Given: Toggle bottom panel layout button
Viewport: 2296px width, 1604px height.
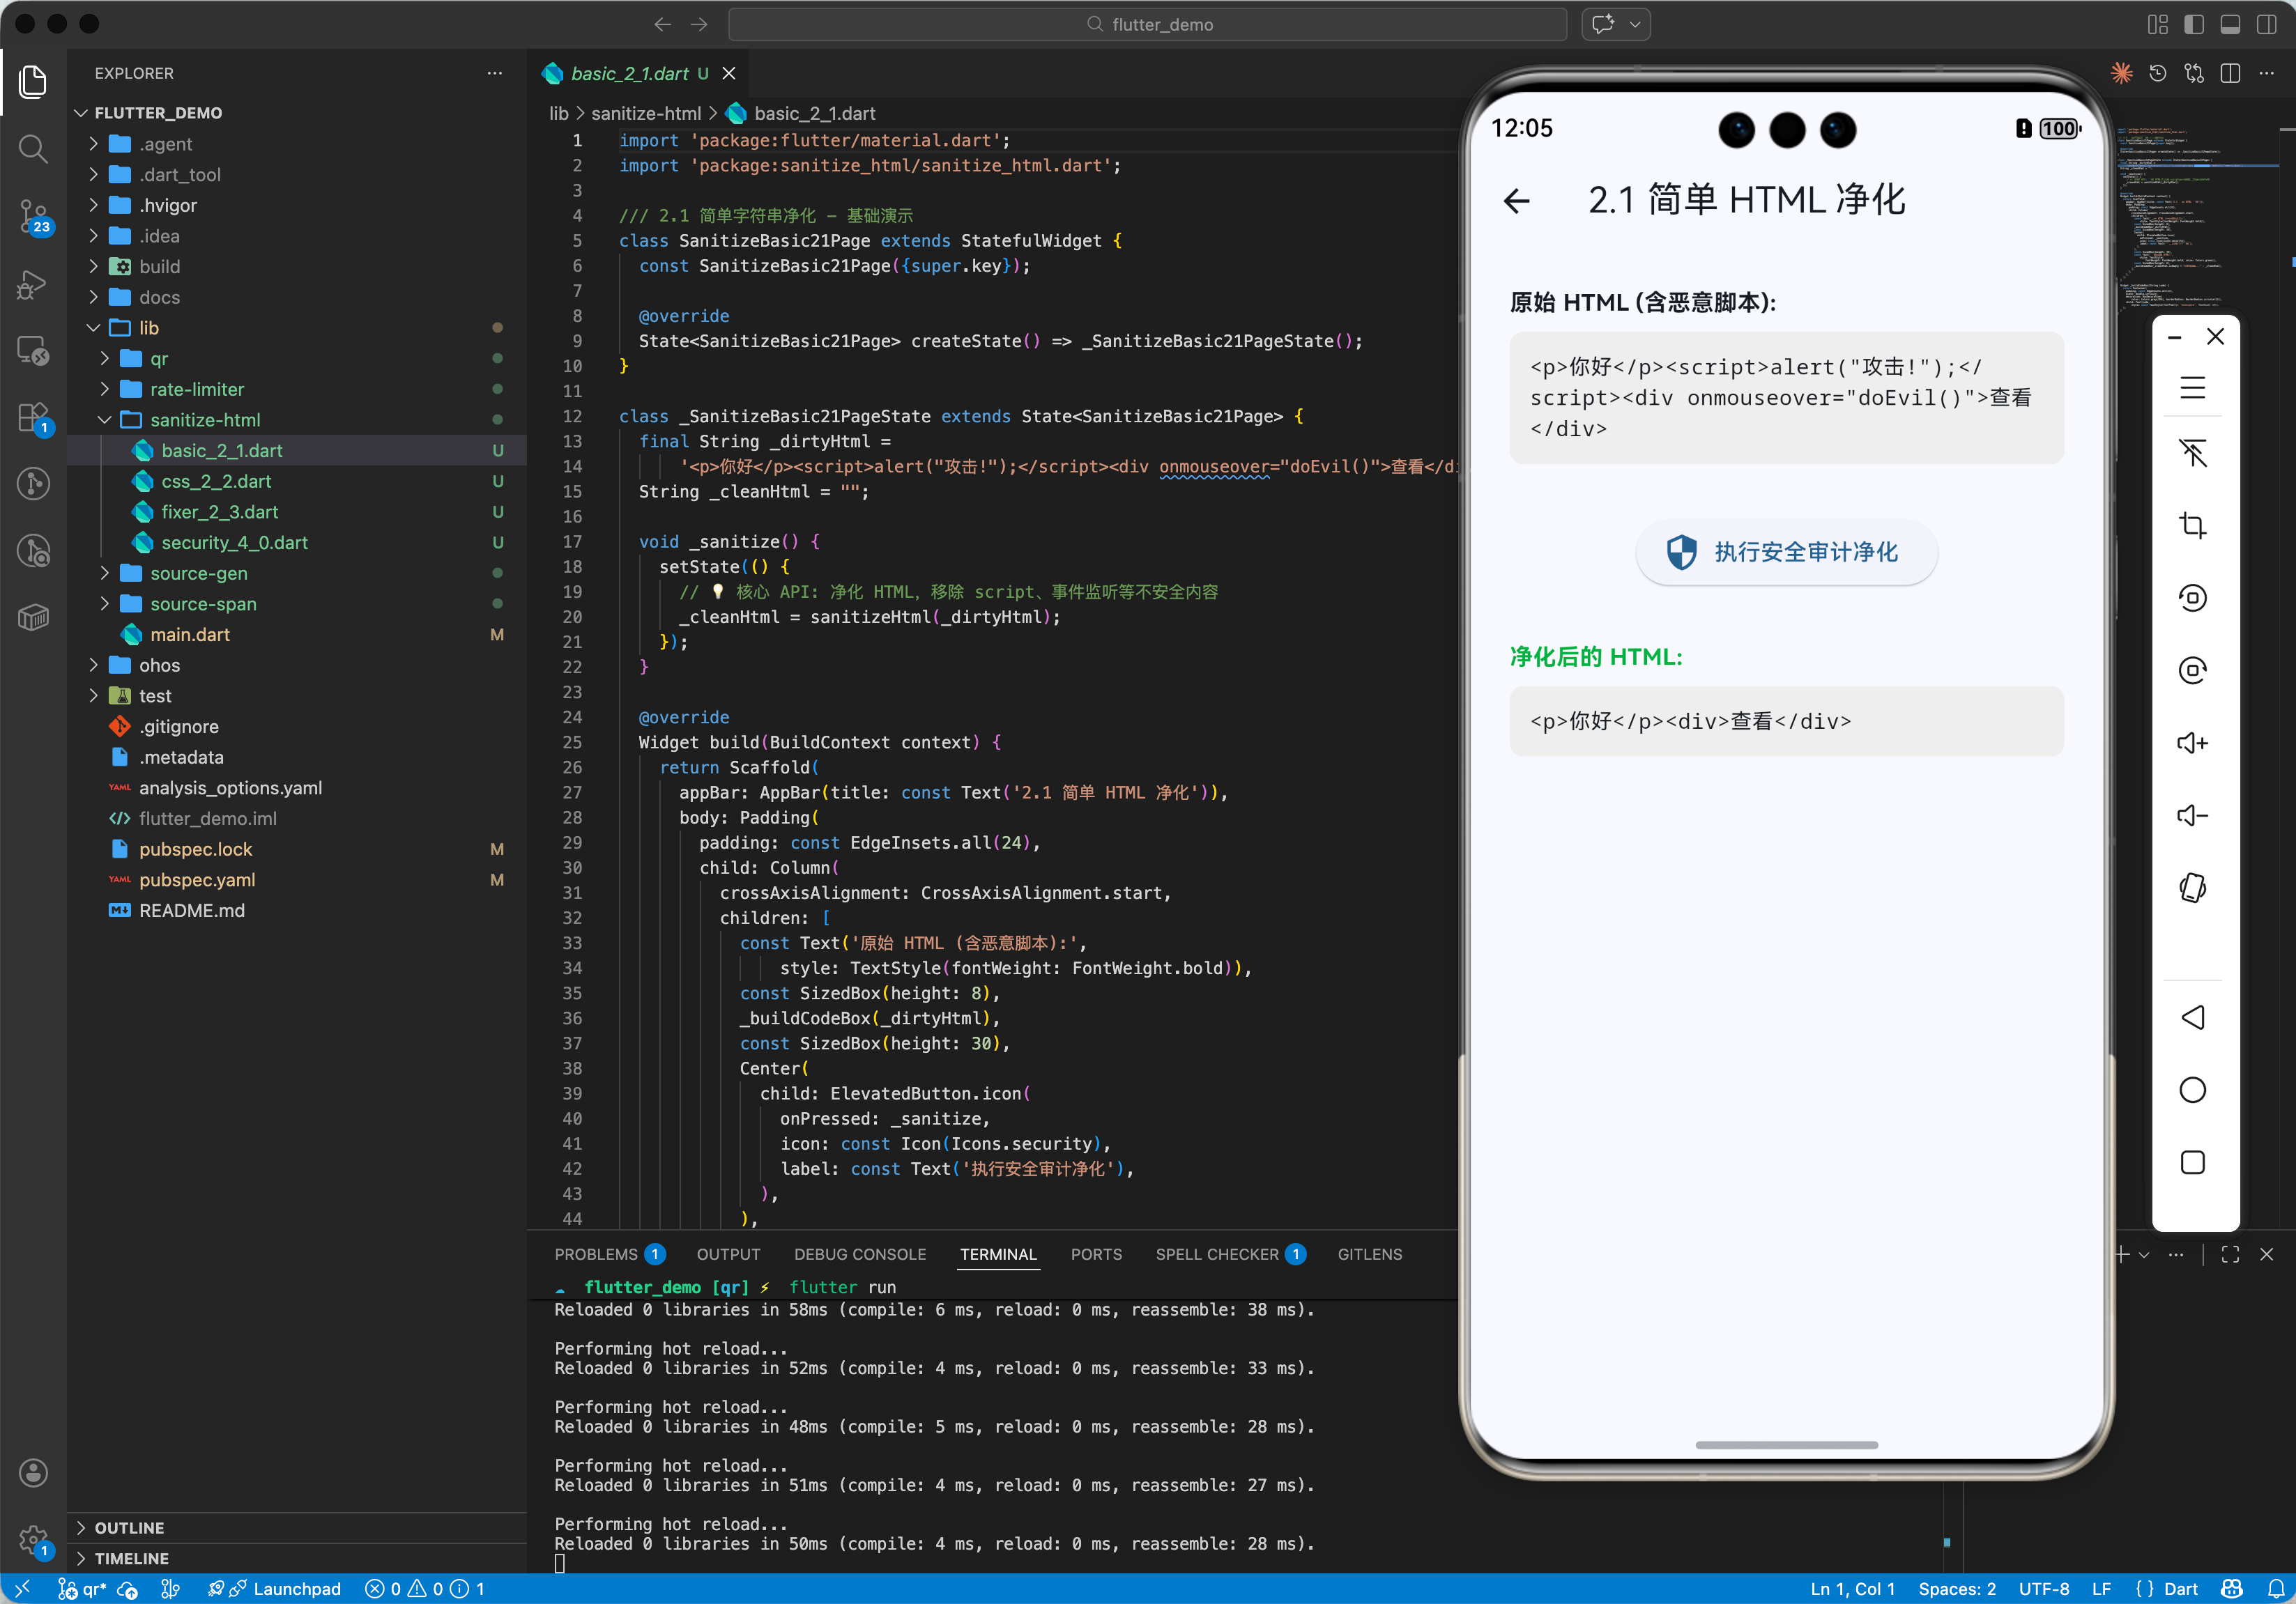Looking at the screenshot, I should tap(2230, 24).
